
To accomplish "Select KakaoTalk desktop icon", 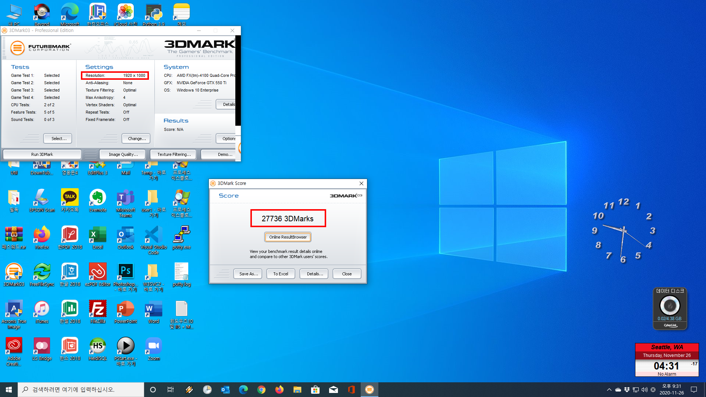I will (70, 201).
